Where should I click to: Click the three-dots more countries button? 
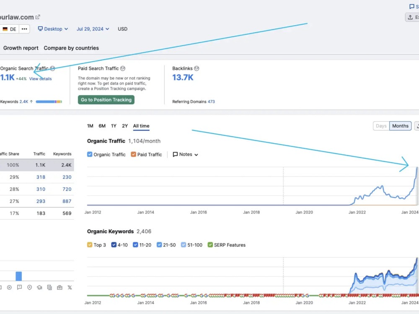coord(24,29)
